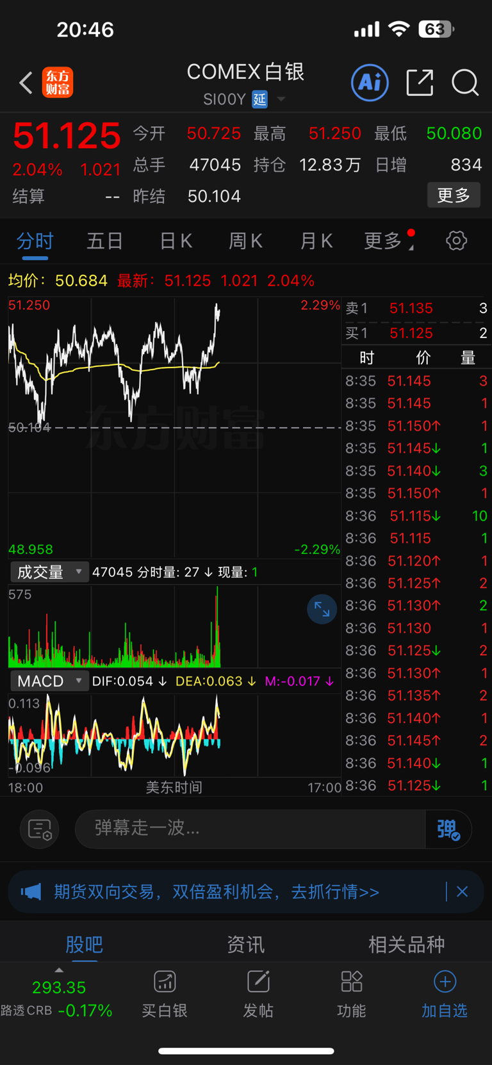Tap the volume bar chart

[174, 627]
